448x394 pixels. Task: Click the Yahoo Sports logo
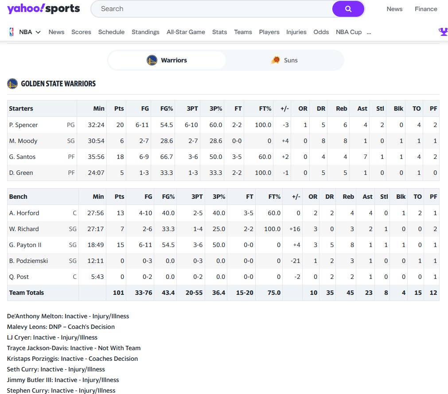click(x=42, y=8)
